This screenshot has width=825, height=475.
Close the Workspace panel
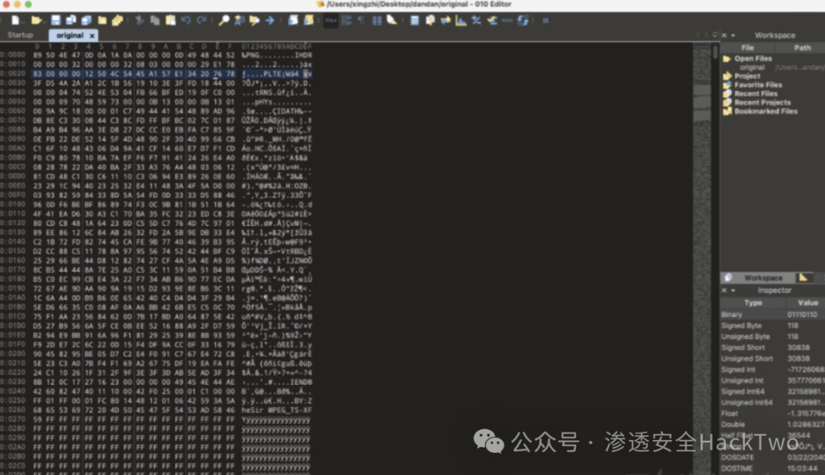tap(724, 35)
